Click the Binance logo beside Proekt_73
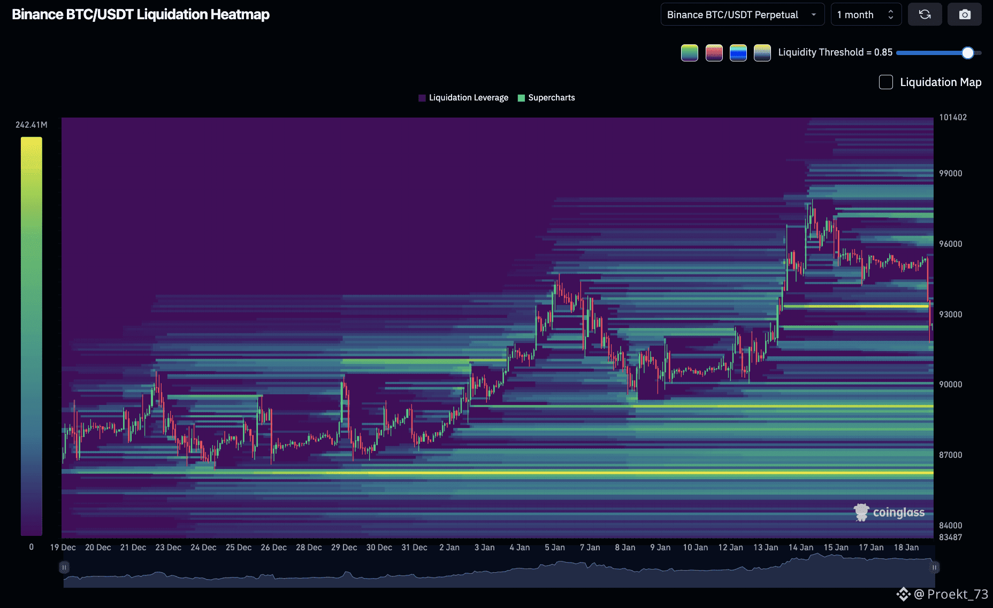This screenshot has width=993, height=608. tap(903, 594)
